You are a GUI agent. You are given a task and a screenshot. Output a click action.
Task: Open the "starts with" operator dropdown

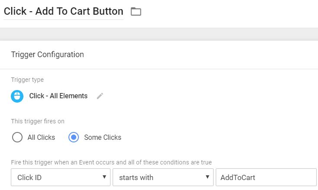158,177
